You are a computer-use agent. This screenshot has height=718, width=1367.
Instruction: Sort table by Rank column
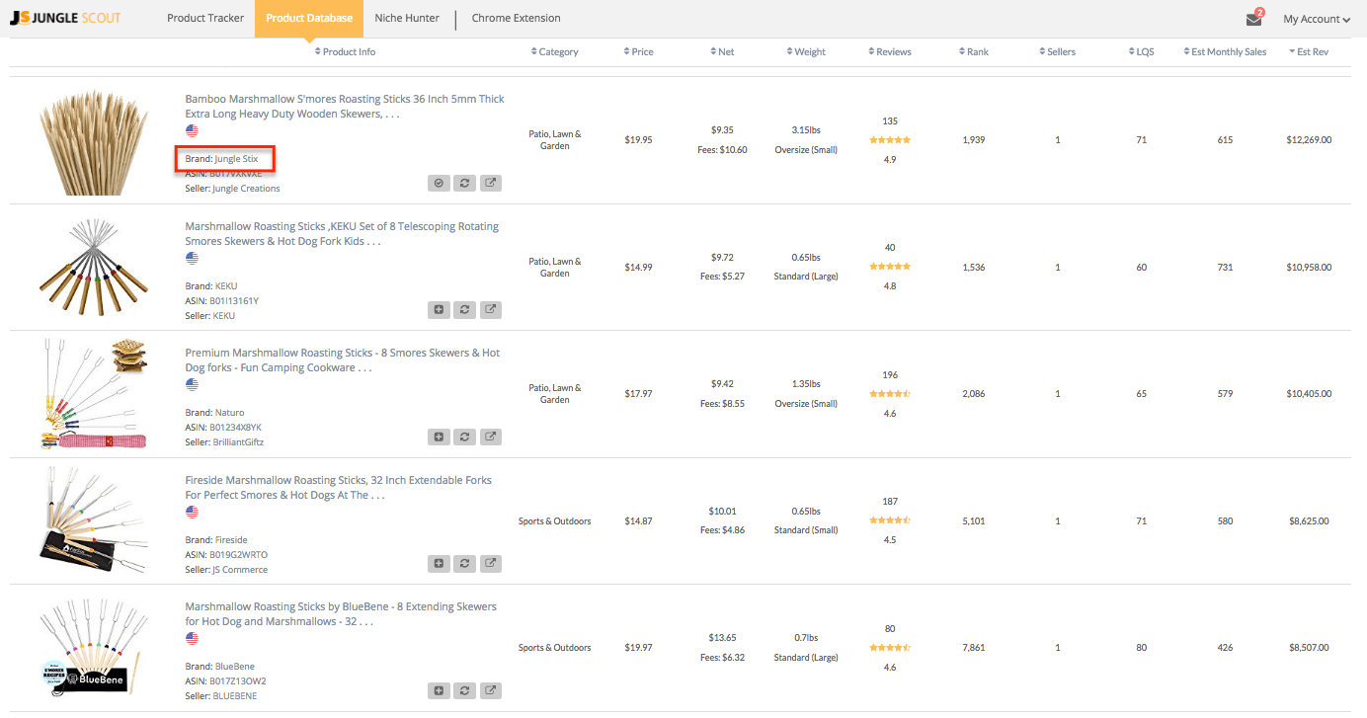(974, 51)
